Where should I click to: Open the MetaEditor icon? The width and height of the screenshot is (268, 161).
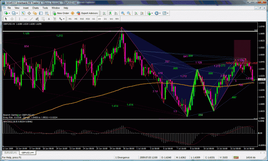point(72,13)
